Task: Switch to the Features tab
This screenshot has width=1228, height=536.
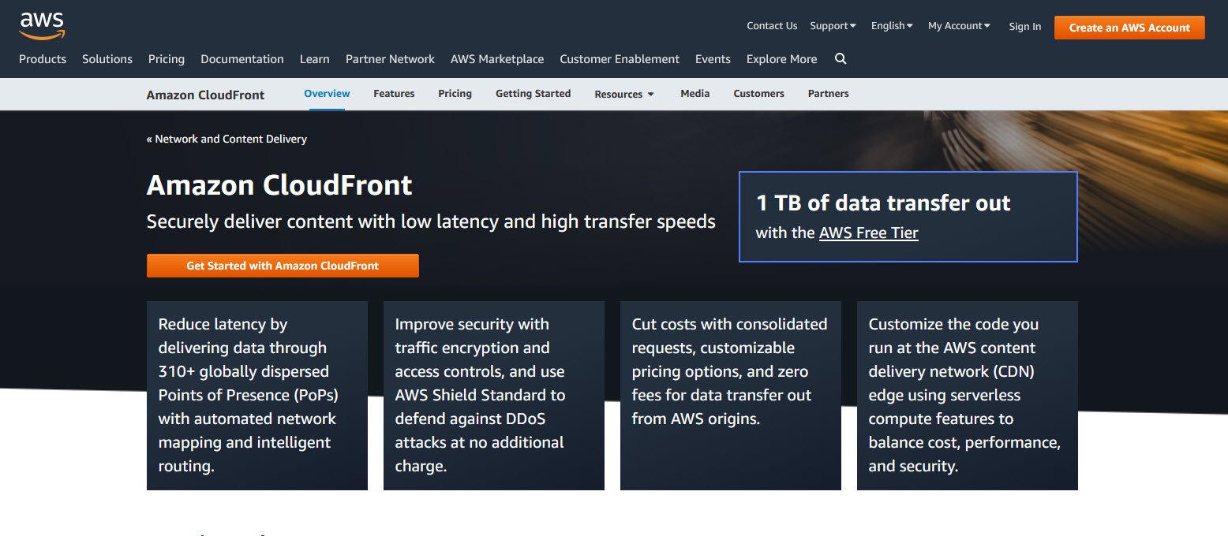Action: point(394,94)
